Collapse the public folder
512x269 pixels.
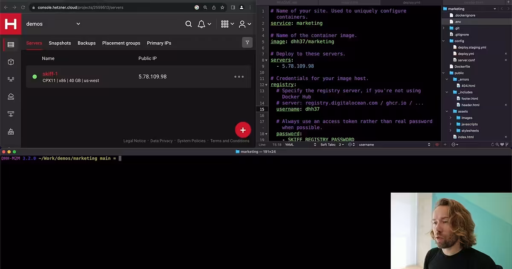point(444,73)
